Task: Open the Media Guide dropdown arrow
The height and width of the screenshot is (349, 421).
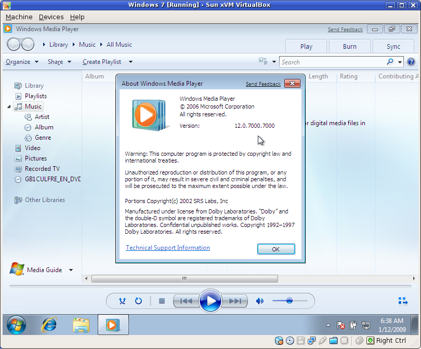Action: click(x=71, y=270)
